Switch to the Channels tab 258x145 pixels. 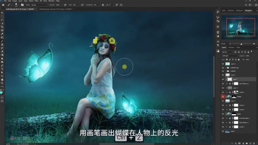click(x=231, y=47)
